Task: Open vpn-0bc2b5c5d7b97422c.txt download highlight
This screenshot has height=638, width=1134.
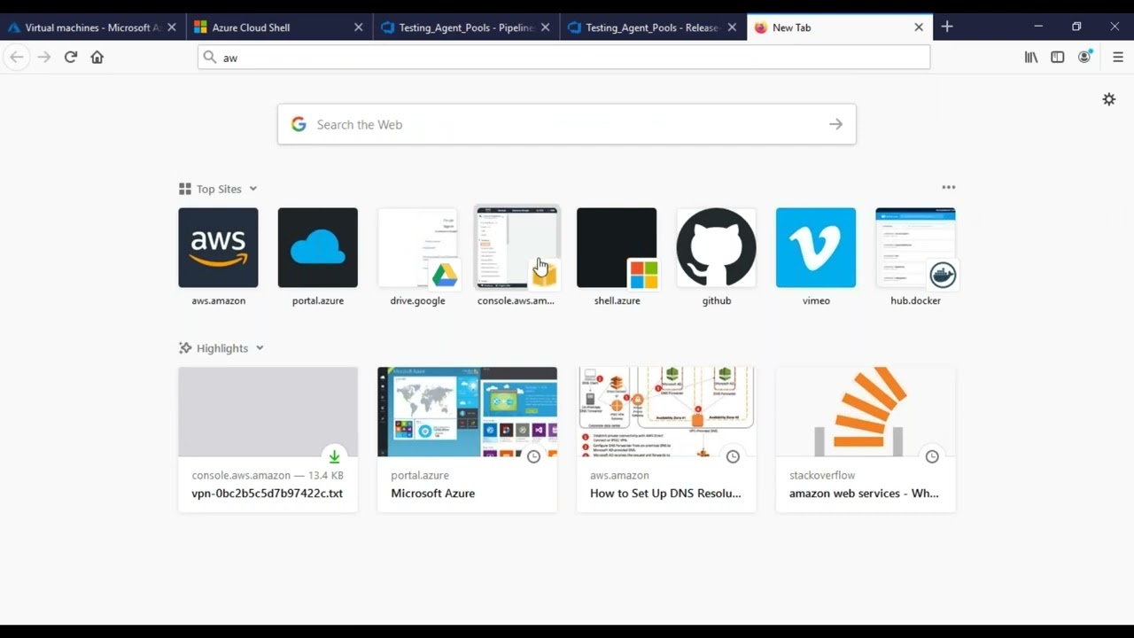Action: (x=268, y=440)
